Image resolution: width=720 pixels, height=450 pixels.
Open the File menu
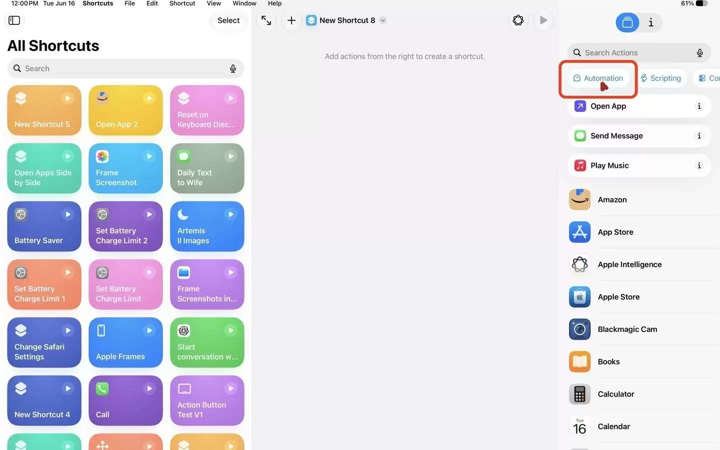(x=129, y=3)
